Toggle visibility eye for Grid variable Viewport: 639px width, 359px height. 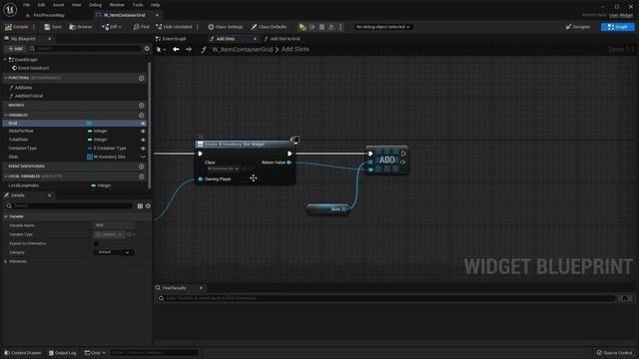[x=143, y=124]
